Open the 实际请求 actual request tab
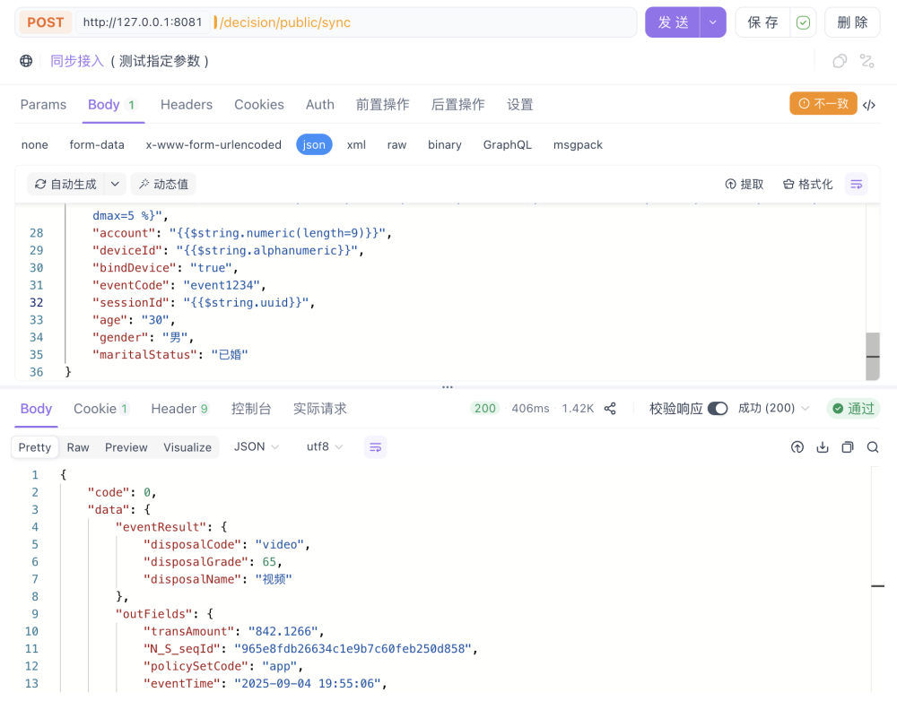 pos(320,409)
